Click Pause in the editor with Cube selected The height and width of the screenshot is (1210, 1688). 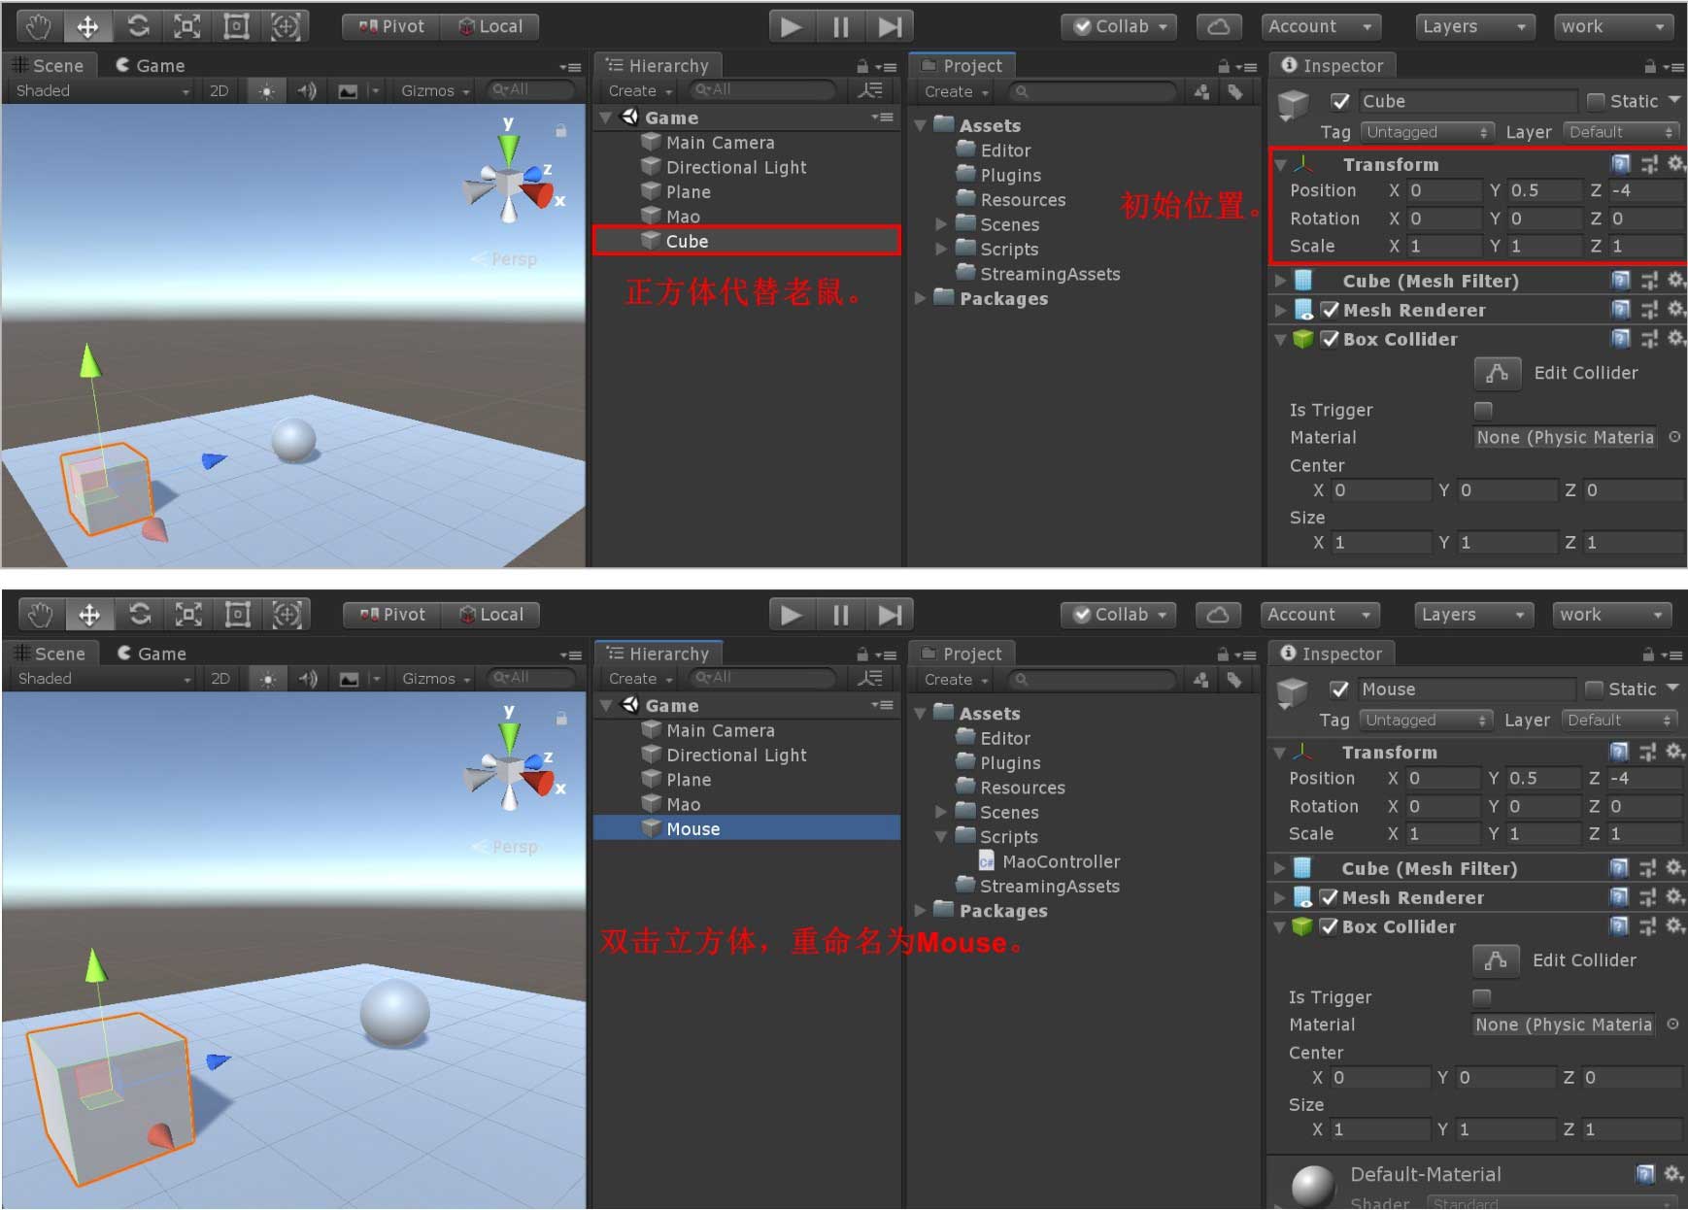[841, 26]
